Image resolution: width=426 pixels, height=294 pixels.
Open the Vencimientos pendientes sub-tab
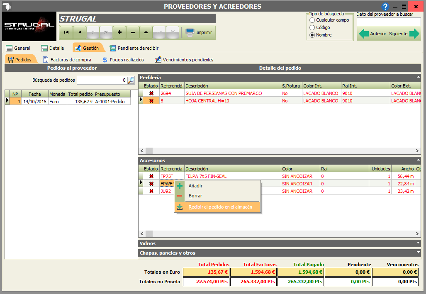pos(184,60)
